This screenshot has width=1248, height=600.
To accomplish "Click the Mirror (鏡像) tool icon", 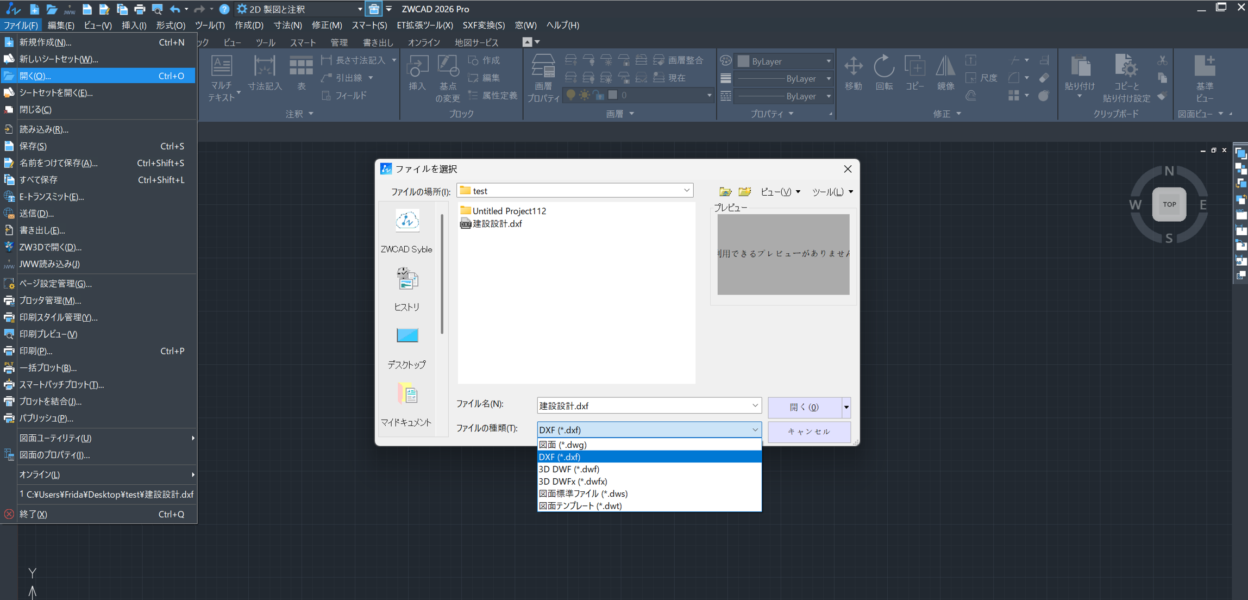I will (x=945, y=67).
